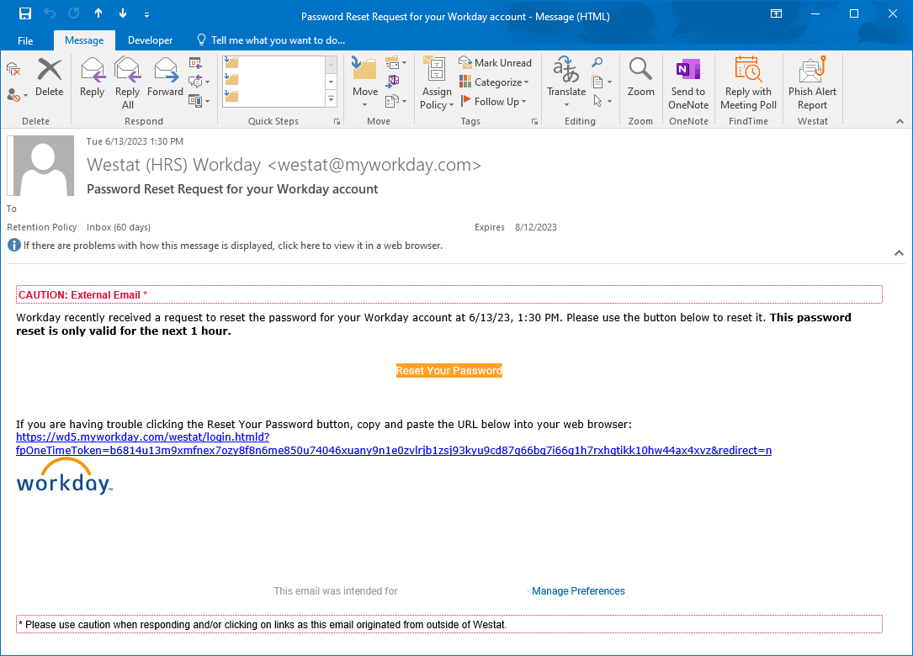Collapse the ribbon with the chevron
The width and height of the screenshot is (913, 656).
click(x=900, y=121)
